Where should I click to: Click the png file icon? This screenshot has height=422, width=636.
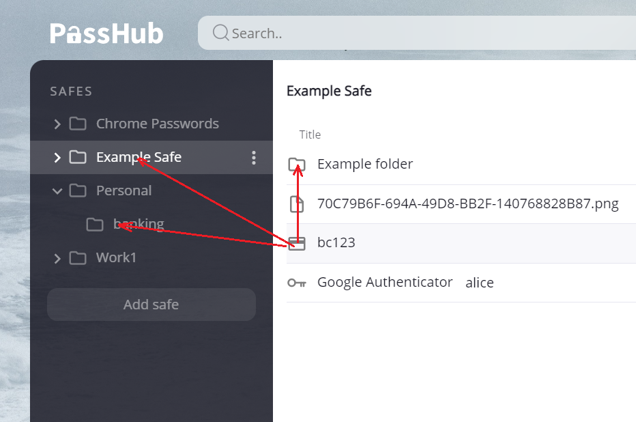297,203
